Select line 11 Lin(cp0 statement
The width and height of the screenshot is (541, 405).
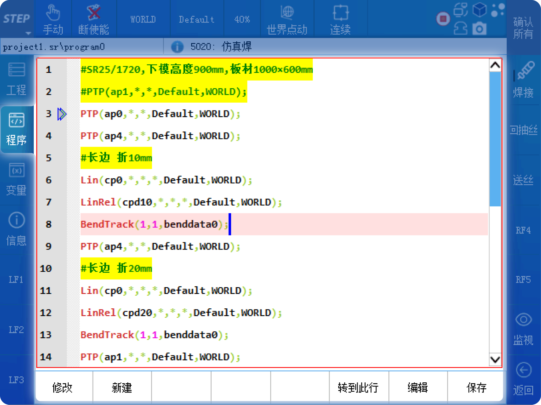coord(166,290)
